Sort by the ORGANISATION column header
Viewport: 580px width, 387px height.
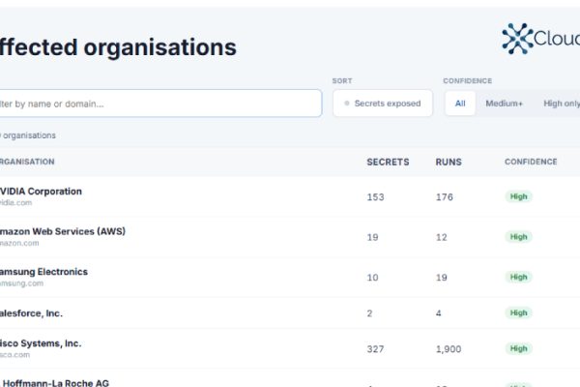27,162
